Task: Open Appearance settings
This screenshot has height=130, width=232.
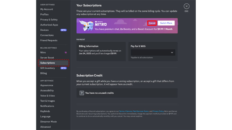Action: pos(47,85)
